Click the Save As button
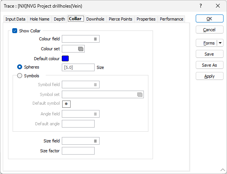Screen dimensions: 227x174 [209, 65]
